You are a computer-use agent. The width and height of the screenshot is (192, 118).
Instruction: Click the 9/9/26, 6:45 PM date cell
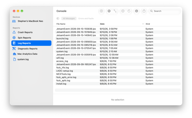tap(108, 84)
